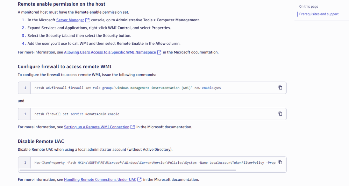Select the Remote enable permission on the host heading

pos(62,4)
